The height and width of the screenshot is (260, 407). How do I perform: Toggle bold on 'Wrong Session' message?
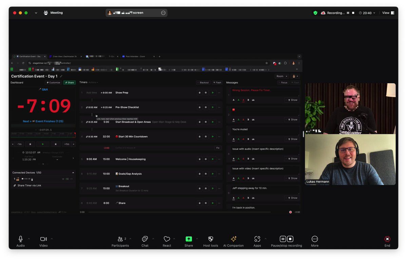click(x=248, y=100)
